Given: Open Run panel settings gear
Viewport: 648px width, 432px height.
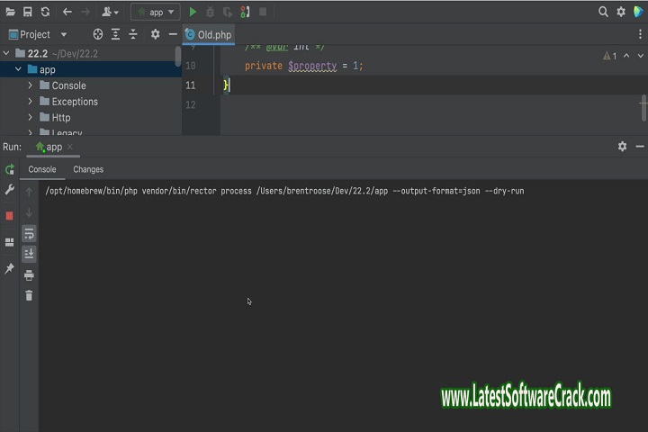Looking at the screenshot, I should (x=622, y=147).
